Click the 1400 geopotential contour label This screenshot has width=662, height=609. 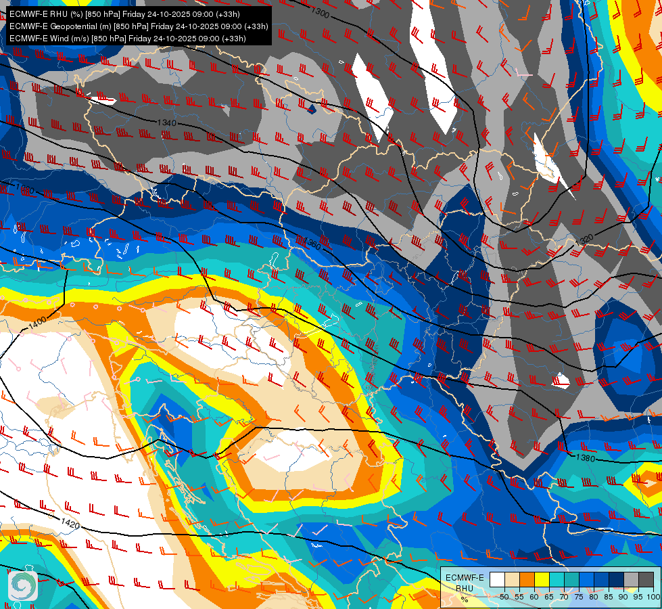(37, 323)
